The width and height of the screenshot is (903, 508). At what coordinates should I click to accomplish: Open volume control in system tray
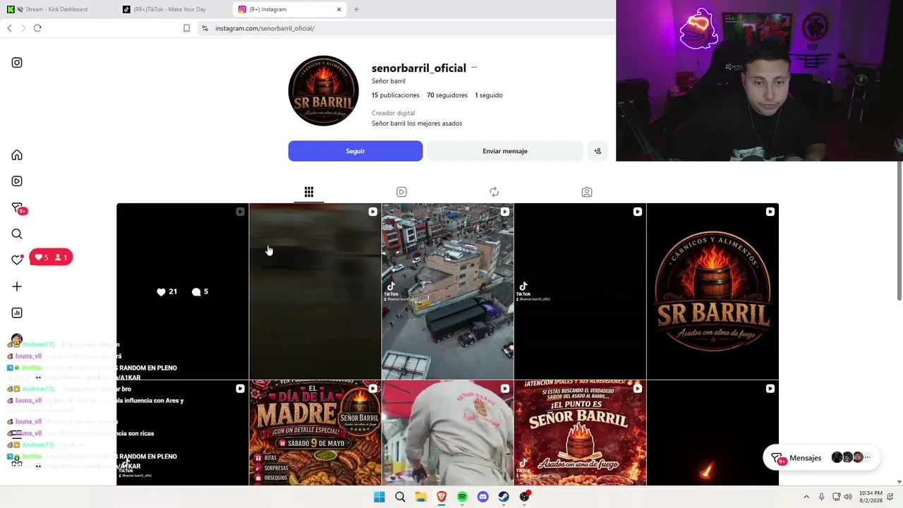[x=849, y=497]
